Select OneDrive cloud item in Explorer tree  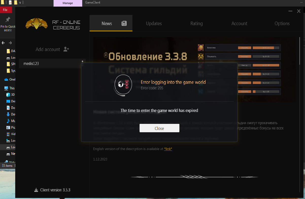[x=10, y=79]
